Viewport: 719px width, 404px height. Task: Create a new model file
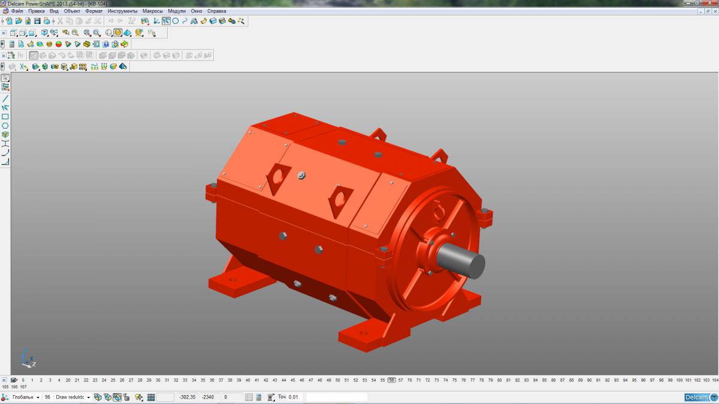click(10, 21)
